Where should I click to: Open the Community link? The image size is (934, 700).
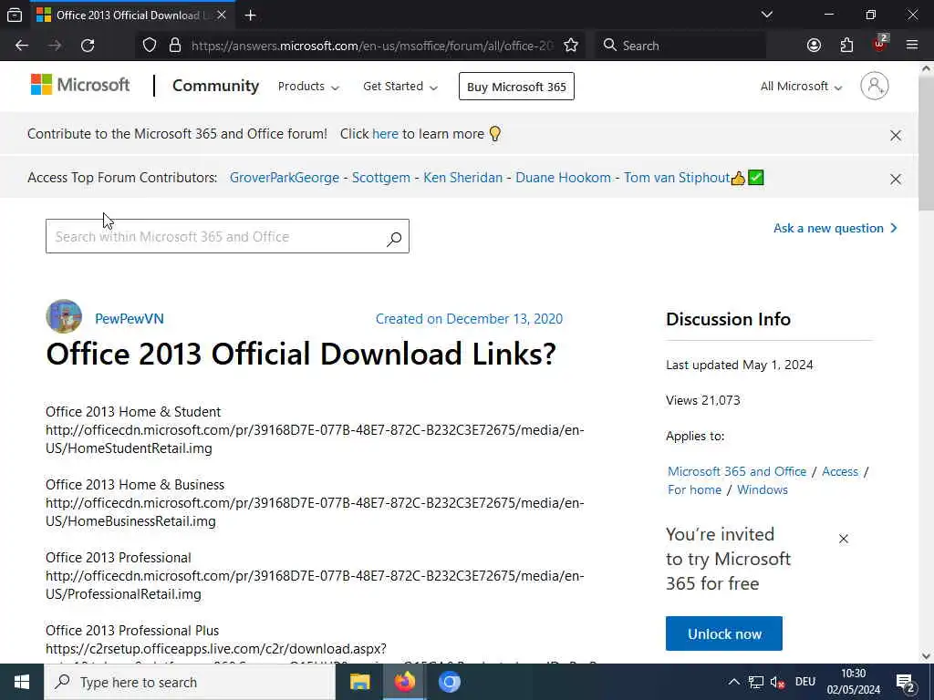(215, 86)
